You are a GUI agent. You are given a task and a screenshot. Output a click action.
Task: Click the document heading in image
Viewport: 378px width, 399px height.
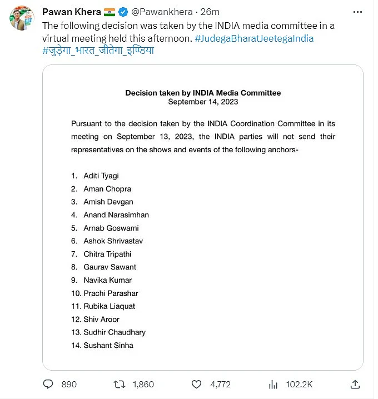pos(203,93)
